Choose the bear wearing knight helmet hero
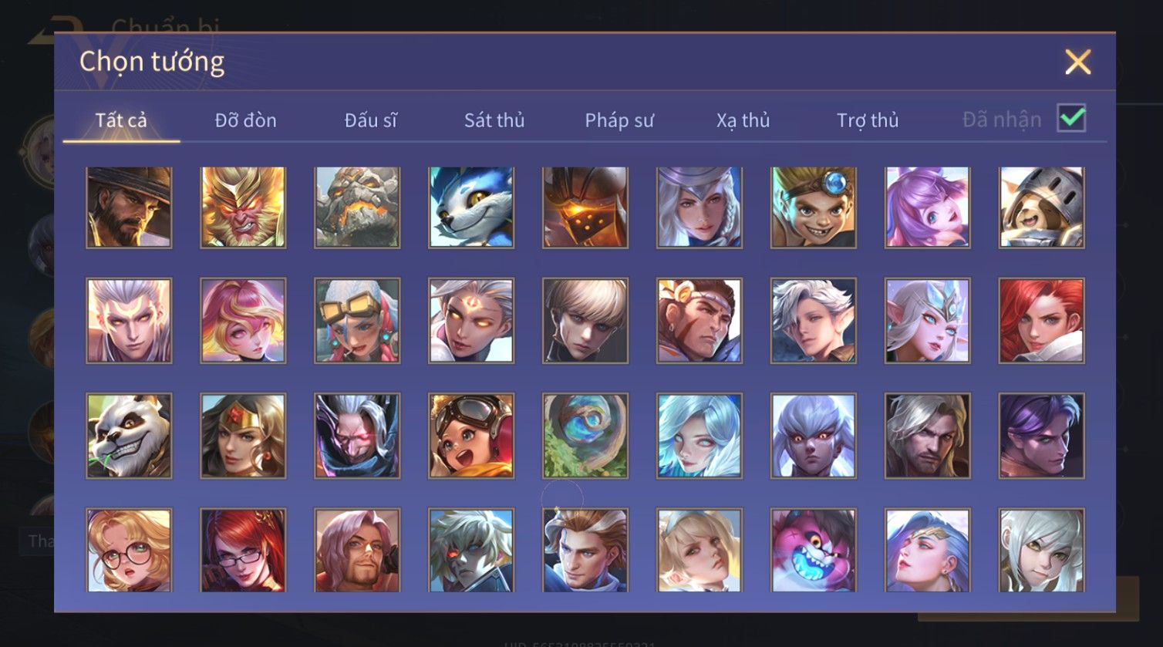 1042,207
